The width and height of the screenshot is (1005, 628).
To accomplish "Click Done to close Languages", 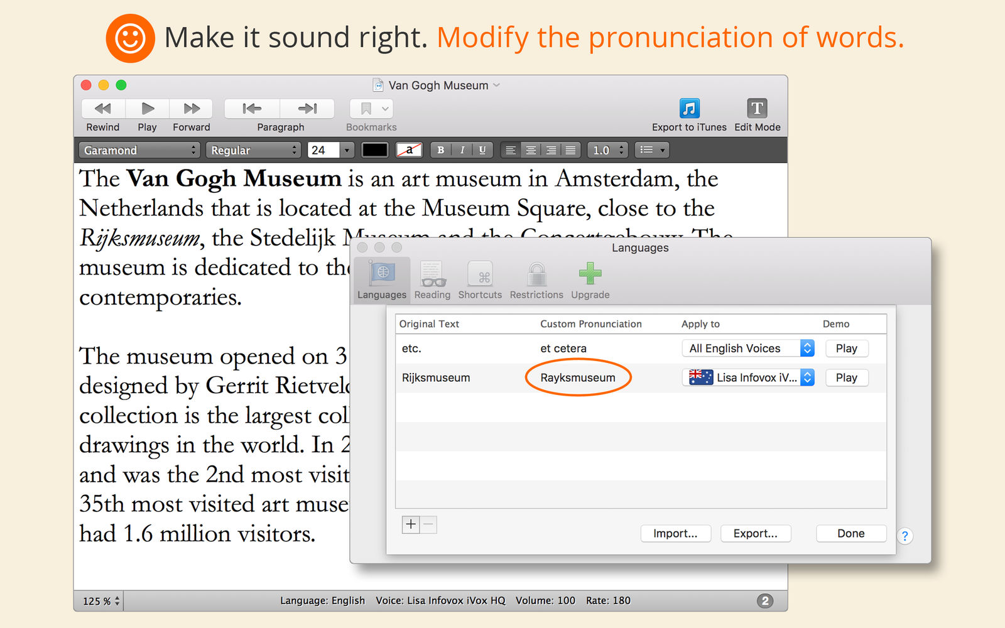I will click(851, 533).
